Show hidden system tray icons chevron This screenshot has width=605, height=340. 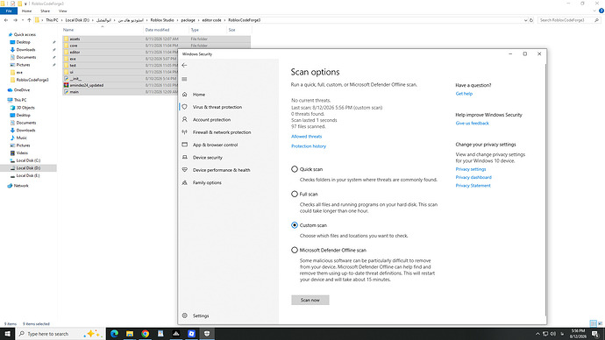coord(537,334)
